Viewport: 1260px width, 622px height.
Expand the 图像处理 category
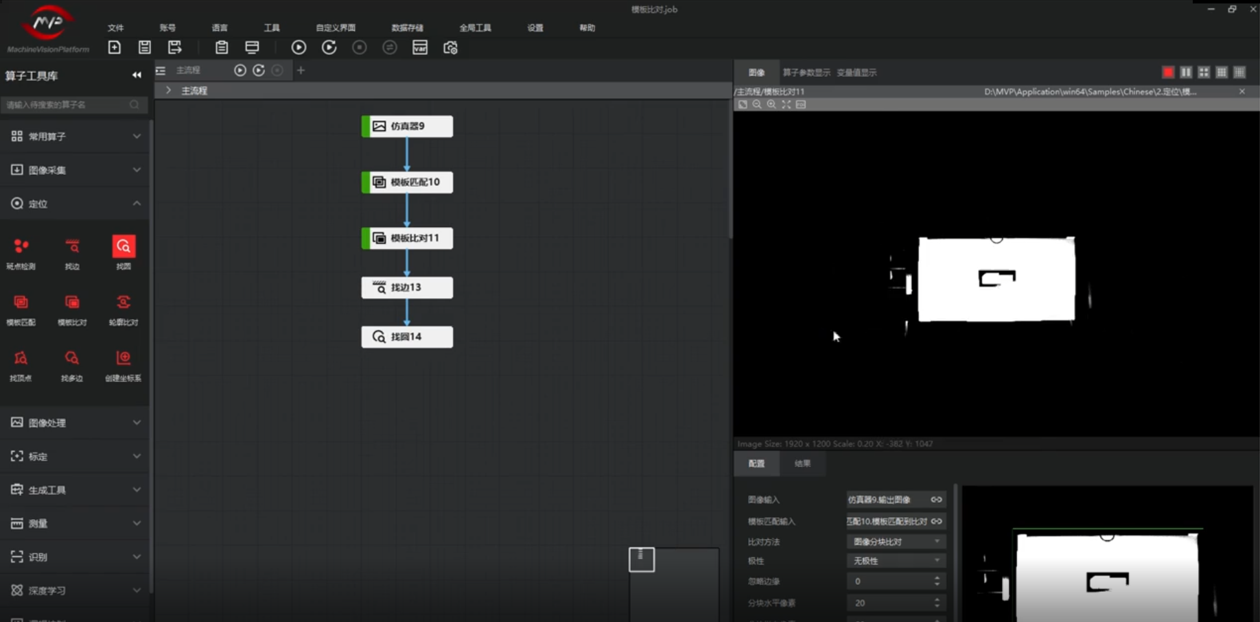[74, 422]
